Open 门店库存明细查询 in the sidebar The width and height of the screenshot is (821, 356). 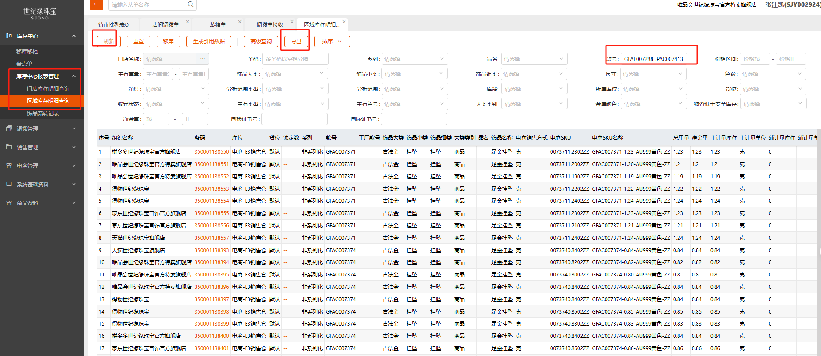point(48,89)
